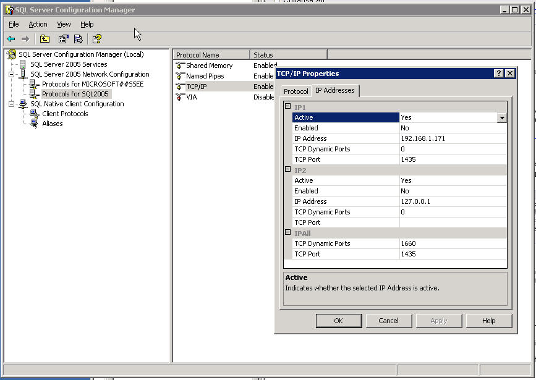Click the Help button in TCP/IP Properties

coord(489,321)
